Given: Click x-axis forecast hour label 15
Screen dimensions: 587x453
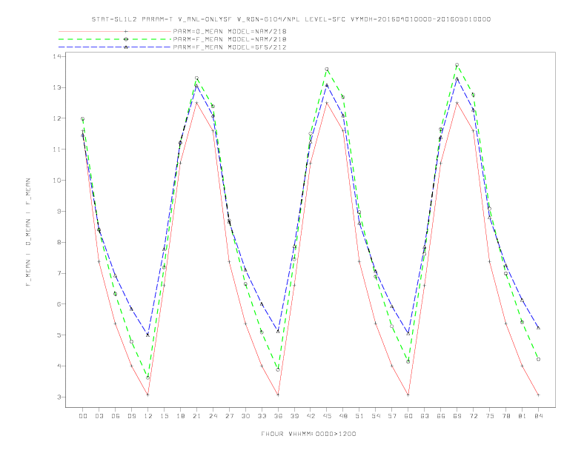Looking at the screenshot, I should 164,416.
